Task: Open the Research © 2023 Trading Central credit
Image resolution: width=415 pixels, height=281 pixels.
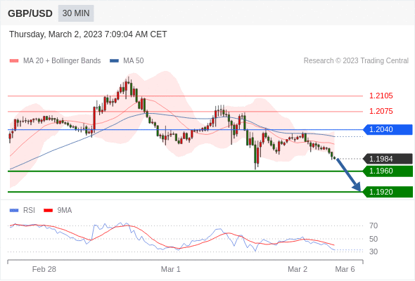Action: (x=356, y=61)
